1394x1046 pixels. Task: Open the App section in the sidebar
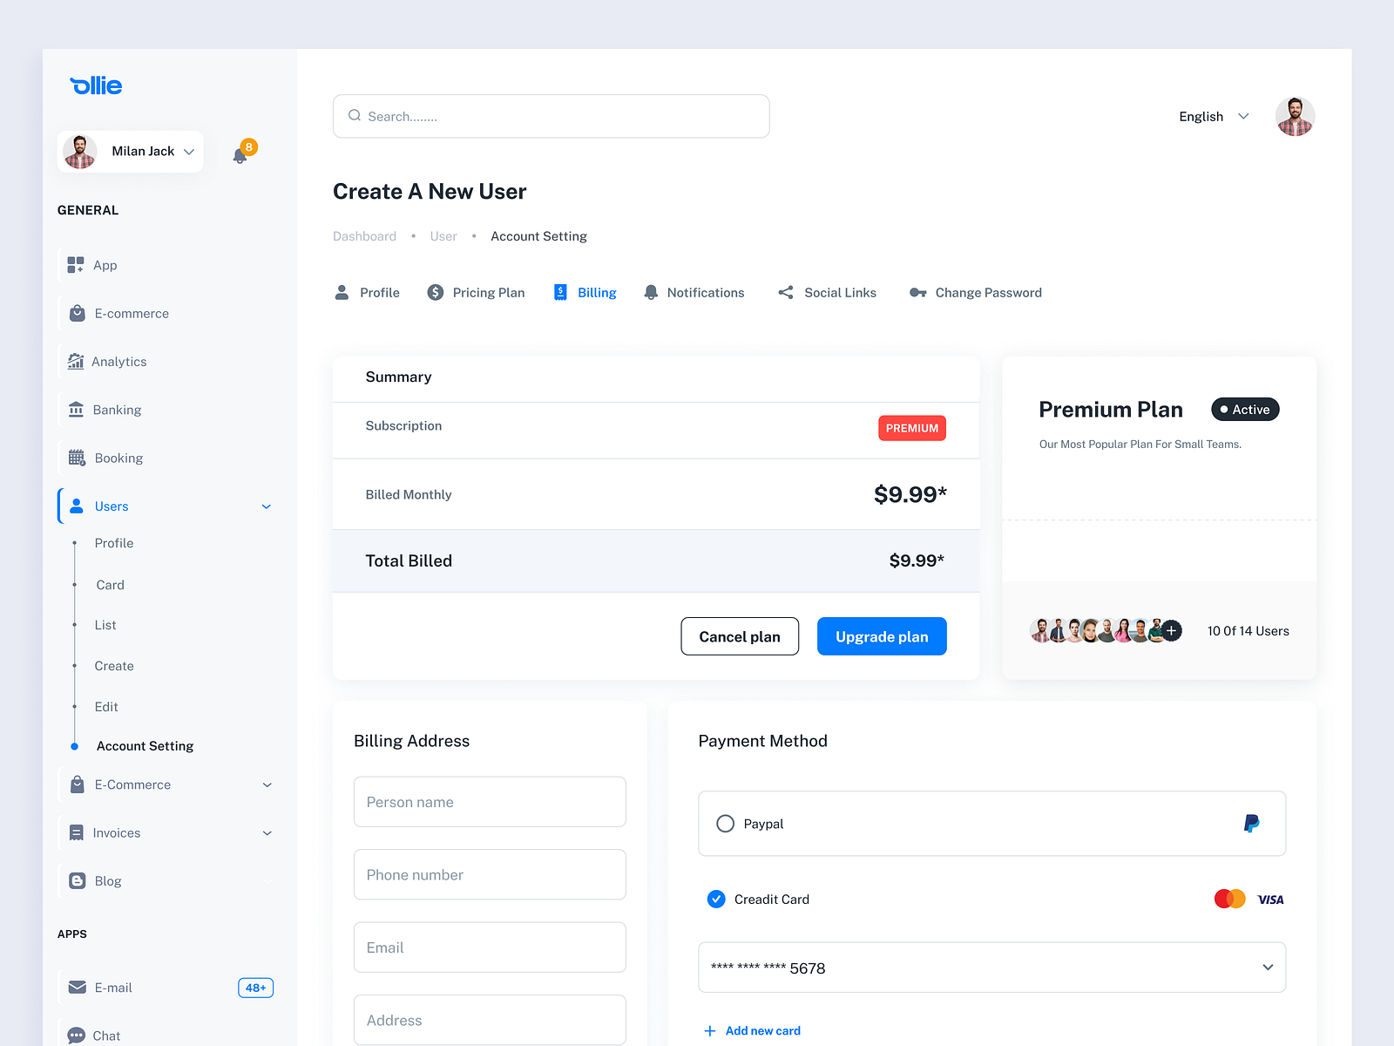[77, 265]
